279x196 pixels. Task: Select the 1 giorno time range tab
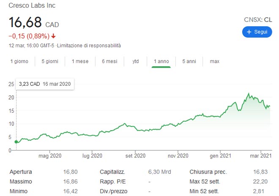click(x=19, y=62)
